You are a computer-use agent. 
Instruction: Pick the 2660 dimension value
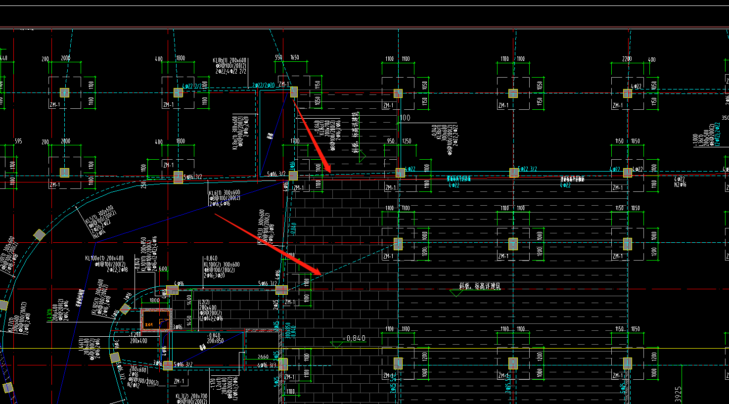(263, 357)
